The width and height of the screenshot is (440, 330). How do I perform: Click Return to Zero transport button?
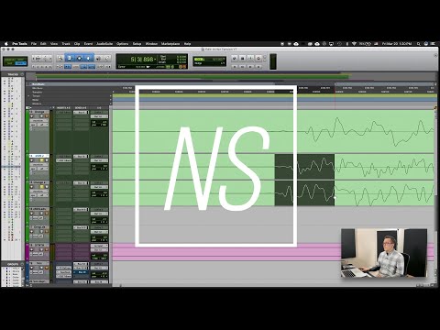(x=235, y=66)
